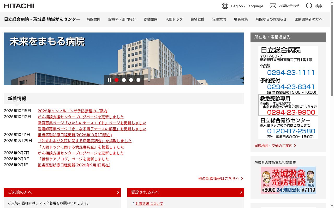Open 医療関係者の方へ menu

pos(308,19)
